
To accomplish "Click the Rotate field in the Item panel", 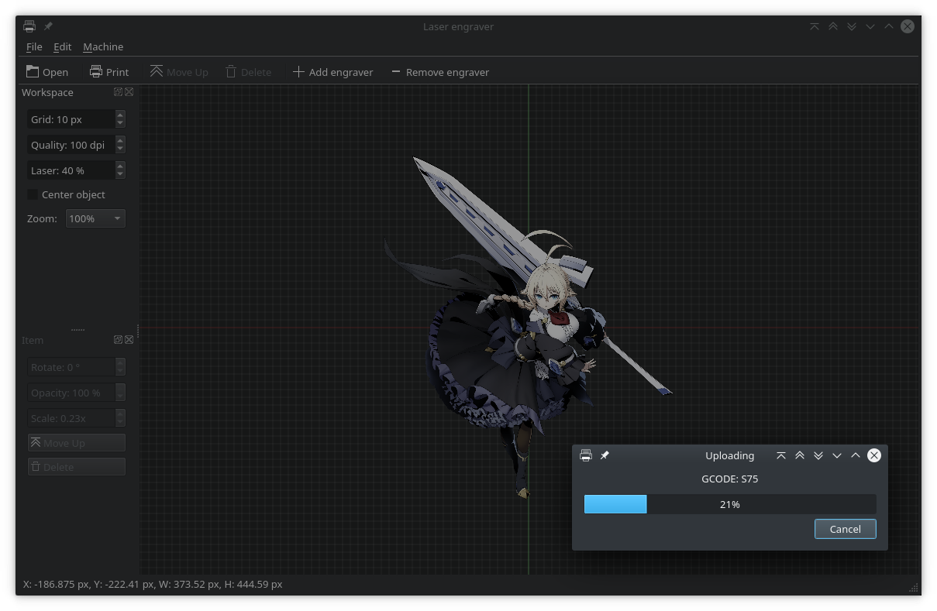I will pos(71,367).
